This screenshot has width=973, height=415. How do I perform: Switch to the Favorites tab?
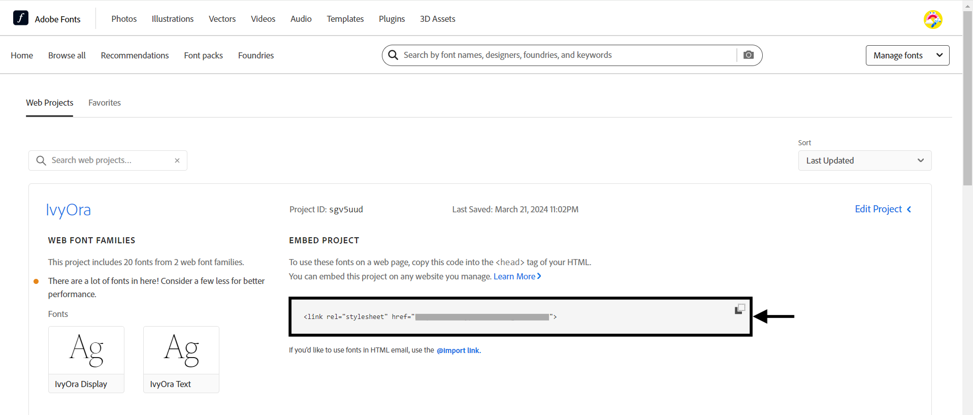coord(105,103)
